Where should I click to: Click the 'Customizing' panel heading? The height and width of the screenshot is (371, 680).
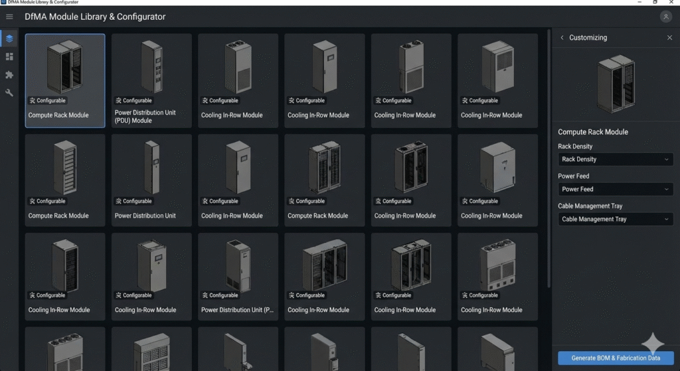click(588, 38)
